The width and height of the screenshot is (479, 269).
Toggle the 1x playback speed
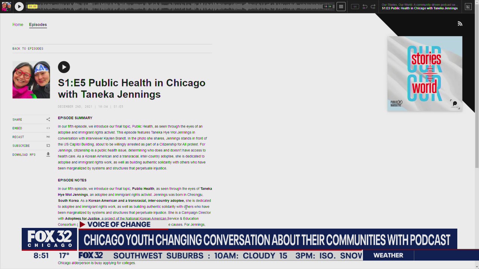(x=355, y=6)
